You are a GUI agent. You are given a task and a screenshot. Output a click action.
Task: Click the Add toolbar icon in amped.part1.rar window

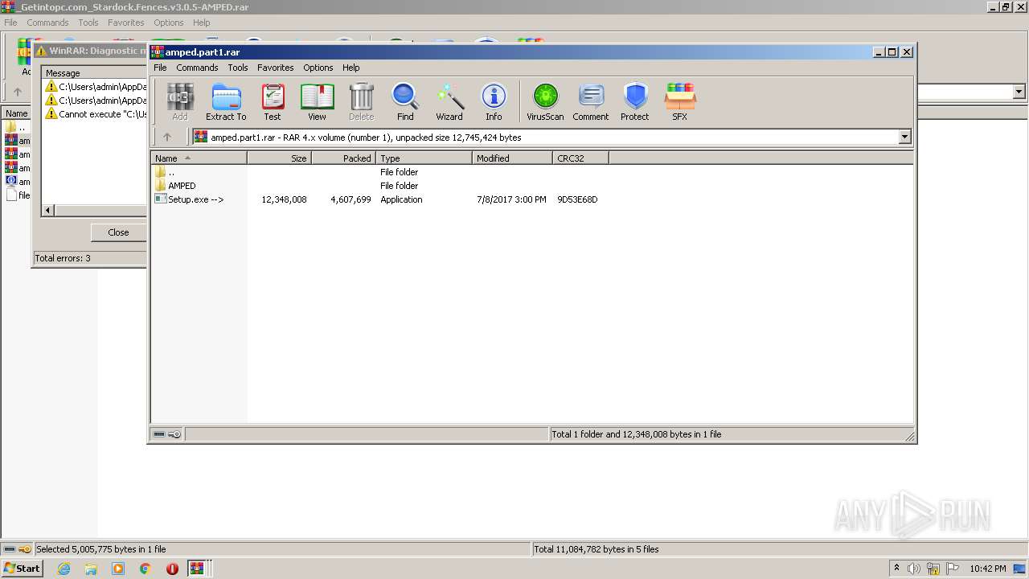(180, 102)
